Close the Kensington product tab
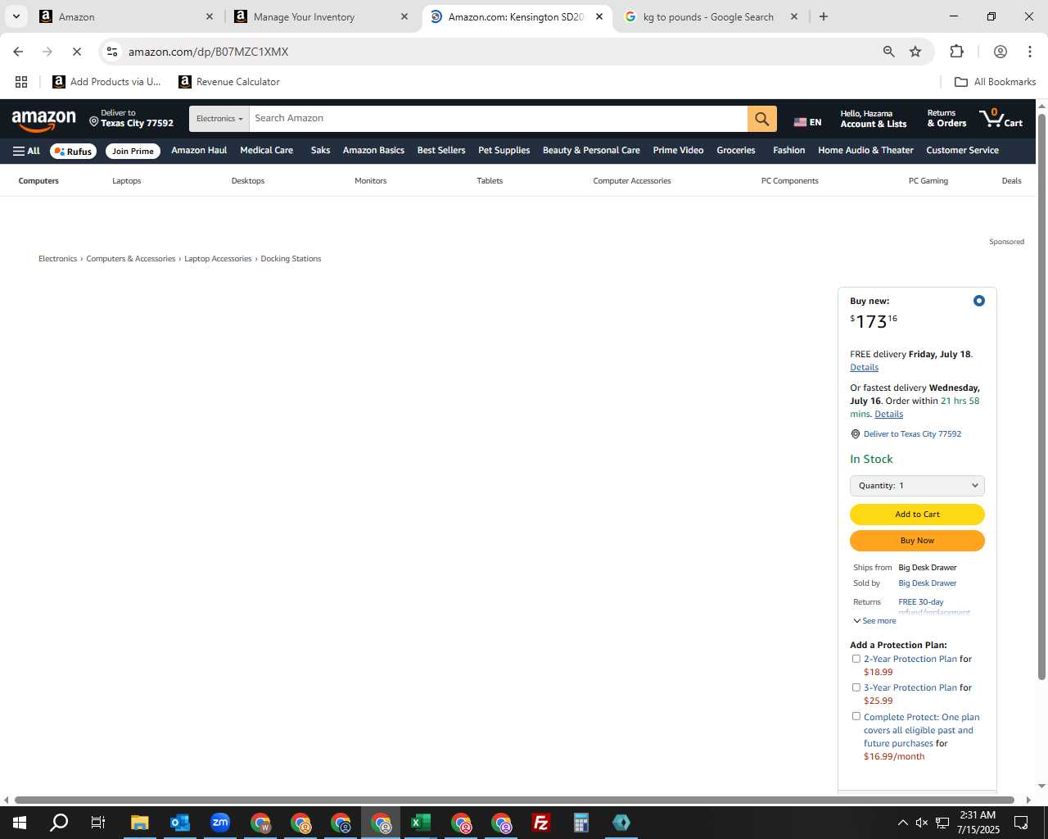1048x839 pixels. [x=599, y=16]
